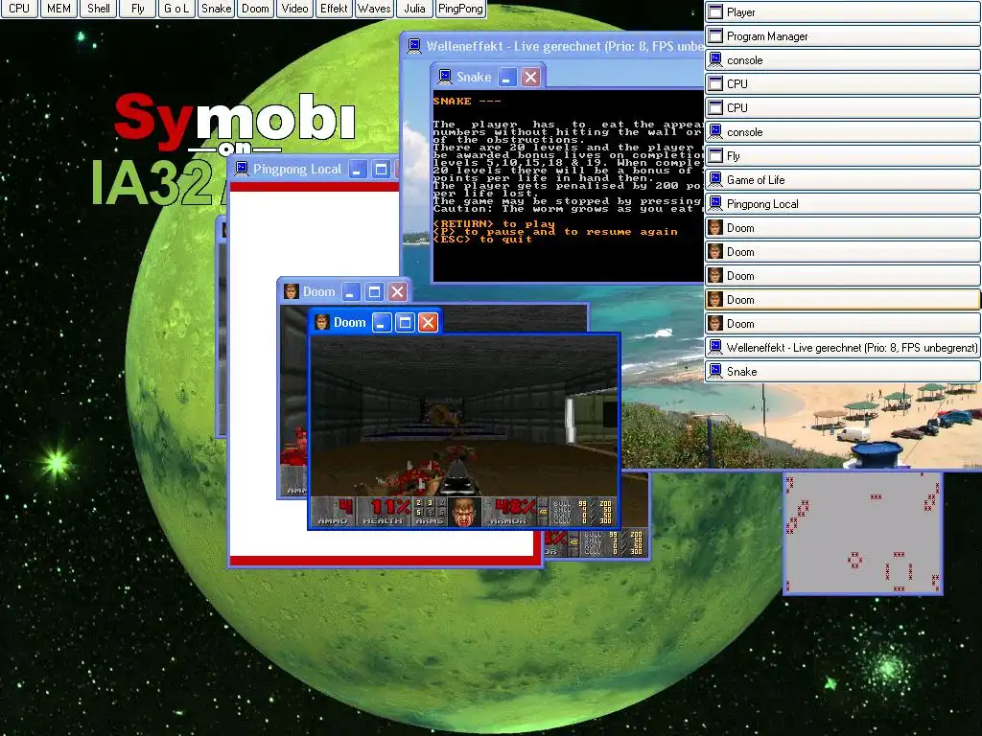Click the '<RETURN> to play' line in Snake
The height and width of the screenshot is (736, 982).
click(494, 224)
